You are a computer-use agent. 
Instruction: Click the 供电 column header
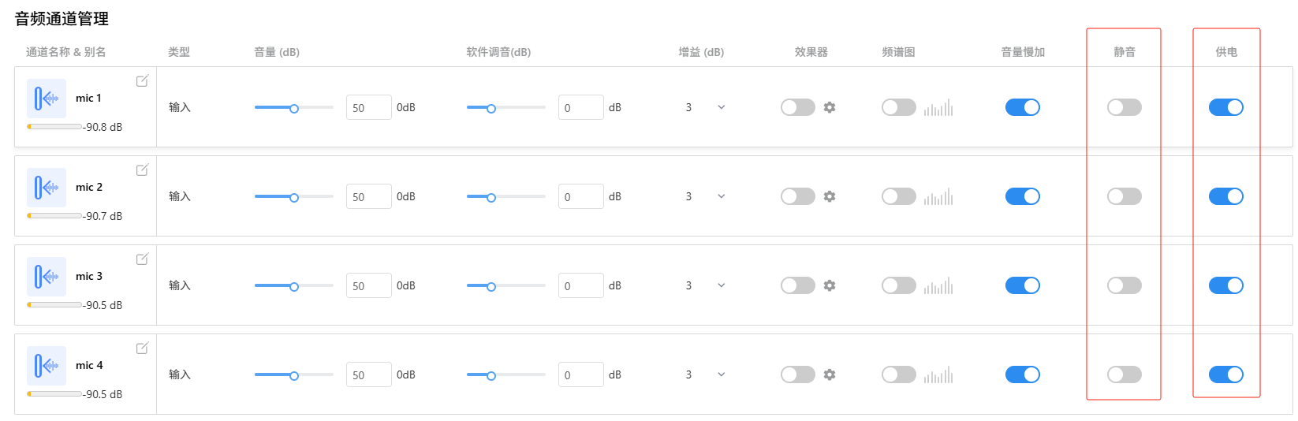1226,52
